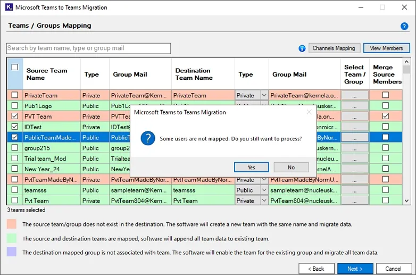Uncheck the IDTest row checkbox
Image resolution: width=416 pixels, height=275 pixels.
[x=15, y=127]
